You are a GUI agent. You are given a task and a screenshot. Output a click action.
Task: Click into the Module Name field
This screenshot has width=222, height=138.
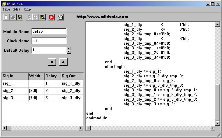click(x=49, y=32)
